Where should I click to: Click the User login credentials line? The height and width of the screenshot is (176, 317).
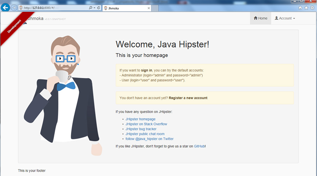(x=152, y=80)
